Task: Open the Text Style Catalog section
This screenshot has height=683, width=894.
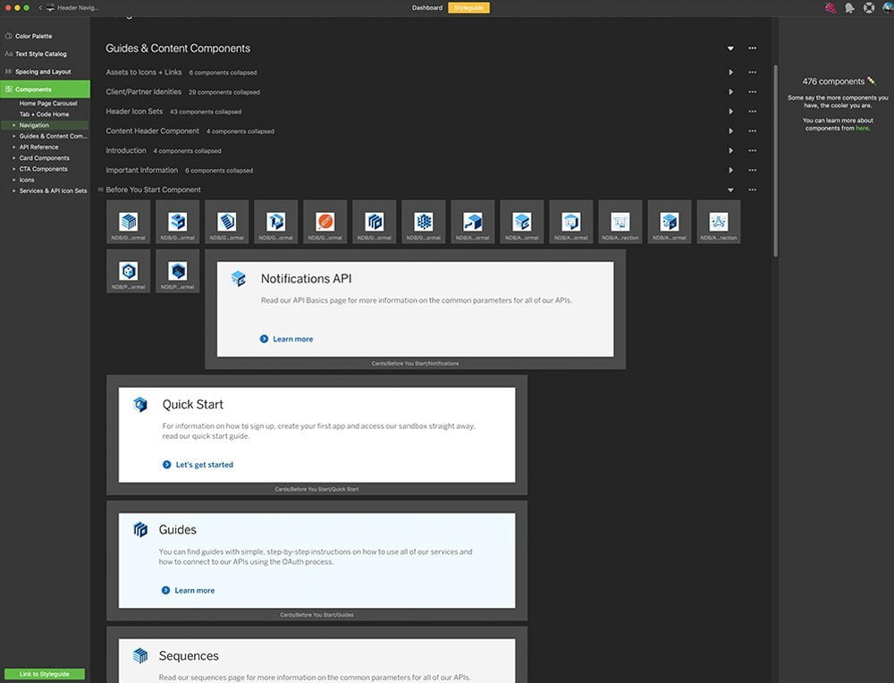Action: (x=40, y=54)
